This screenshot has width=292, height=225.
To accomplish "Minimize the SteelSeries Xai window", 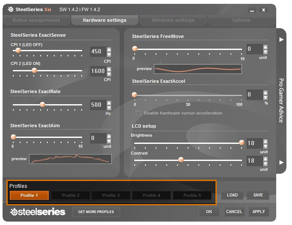I will (x=252, y=10).
